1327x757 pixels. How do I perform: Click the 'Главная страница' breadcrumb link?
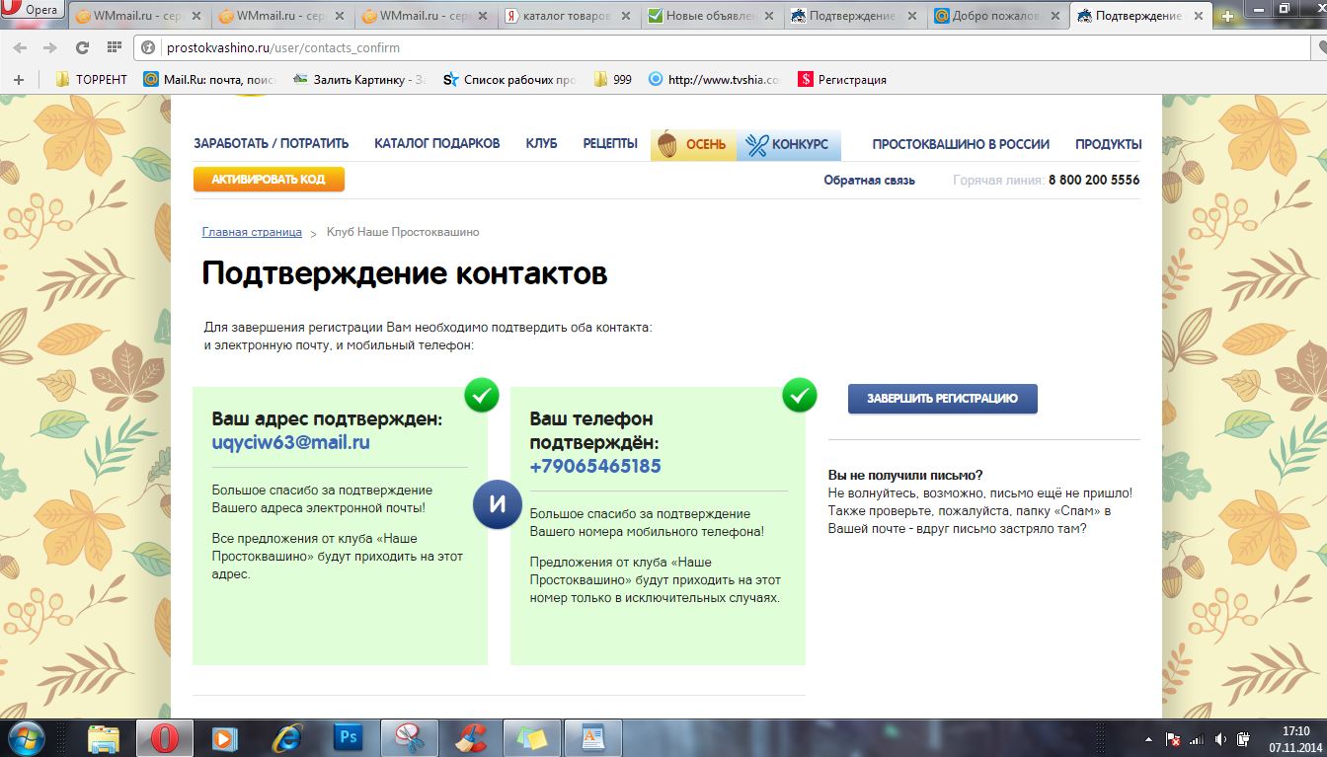point(252,232)
